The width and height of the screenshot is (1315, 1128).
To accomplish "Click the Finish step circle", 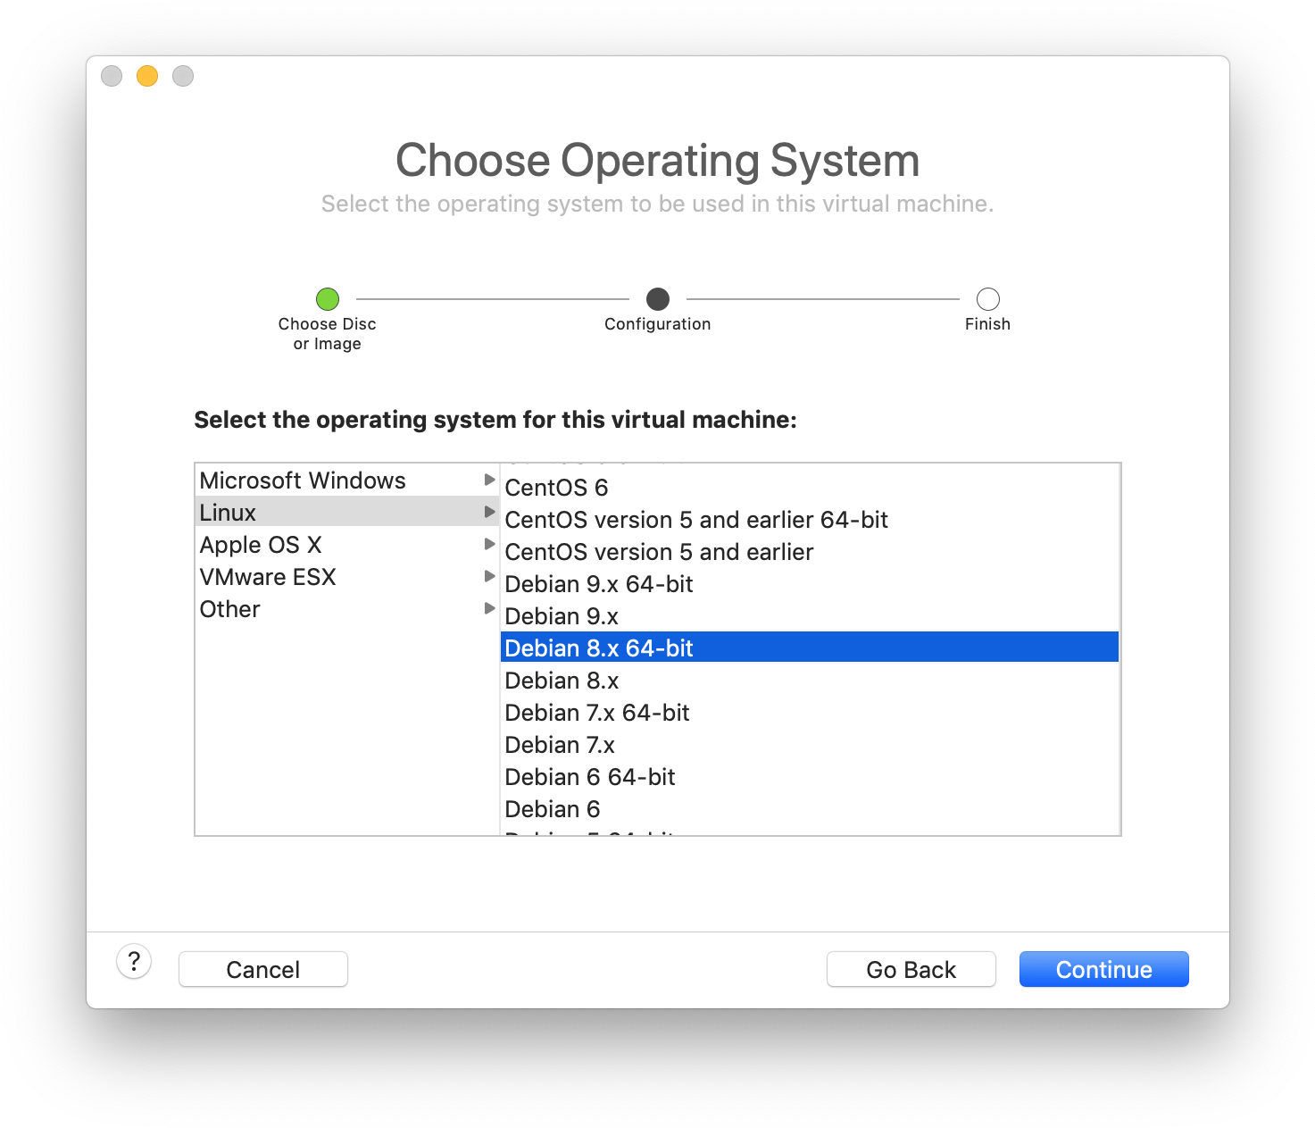I will tap(988, 299).
